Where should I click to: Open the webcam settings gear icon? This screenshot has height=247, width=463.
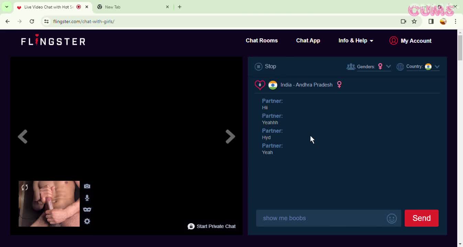pos(87,221)
